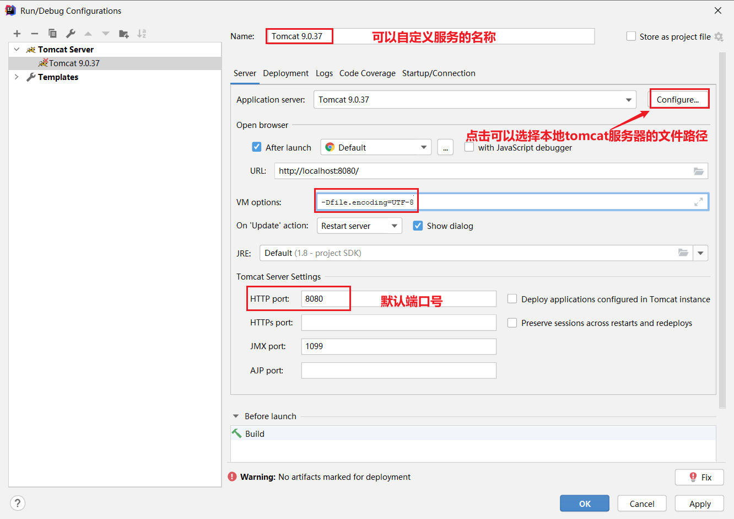Toggle the After launch checkbox
The image size is (734, 519).
pyautogui.click(x=257, y=147)
